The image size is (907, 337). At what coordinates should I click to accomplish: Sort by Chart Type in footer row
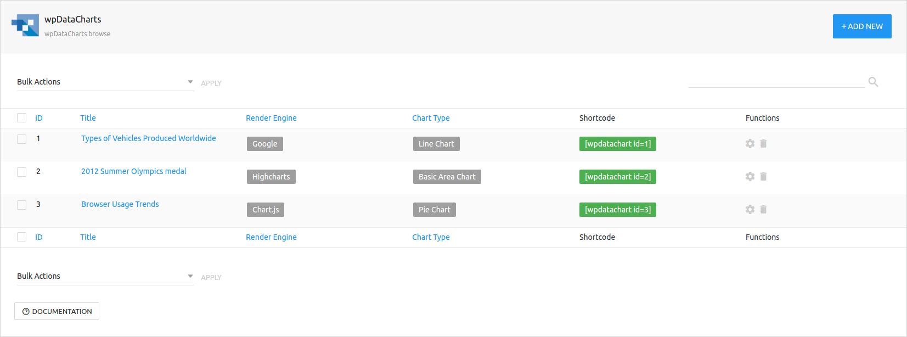tap(431, 237)
